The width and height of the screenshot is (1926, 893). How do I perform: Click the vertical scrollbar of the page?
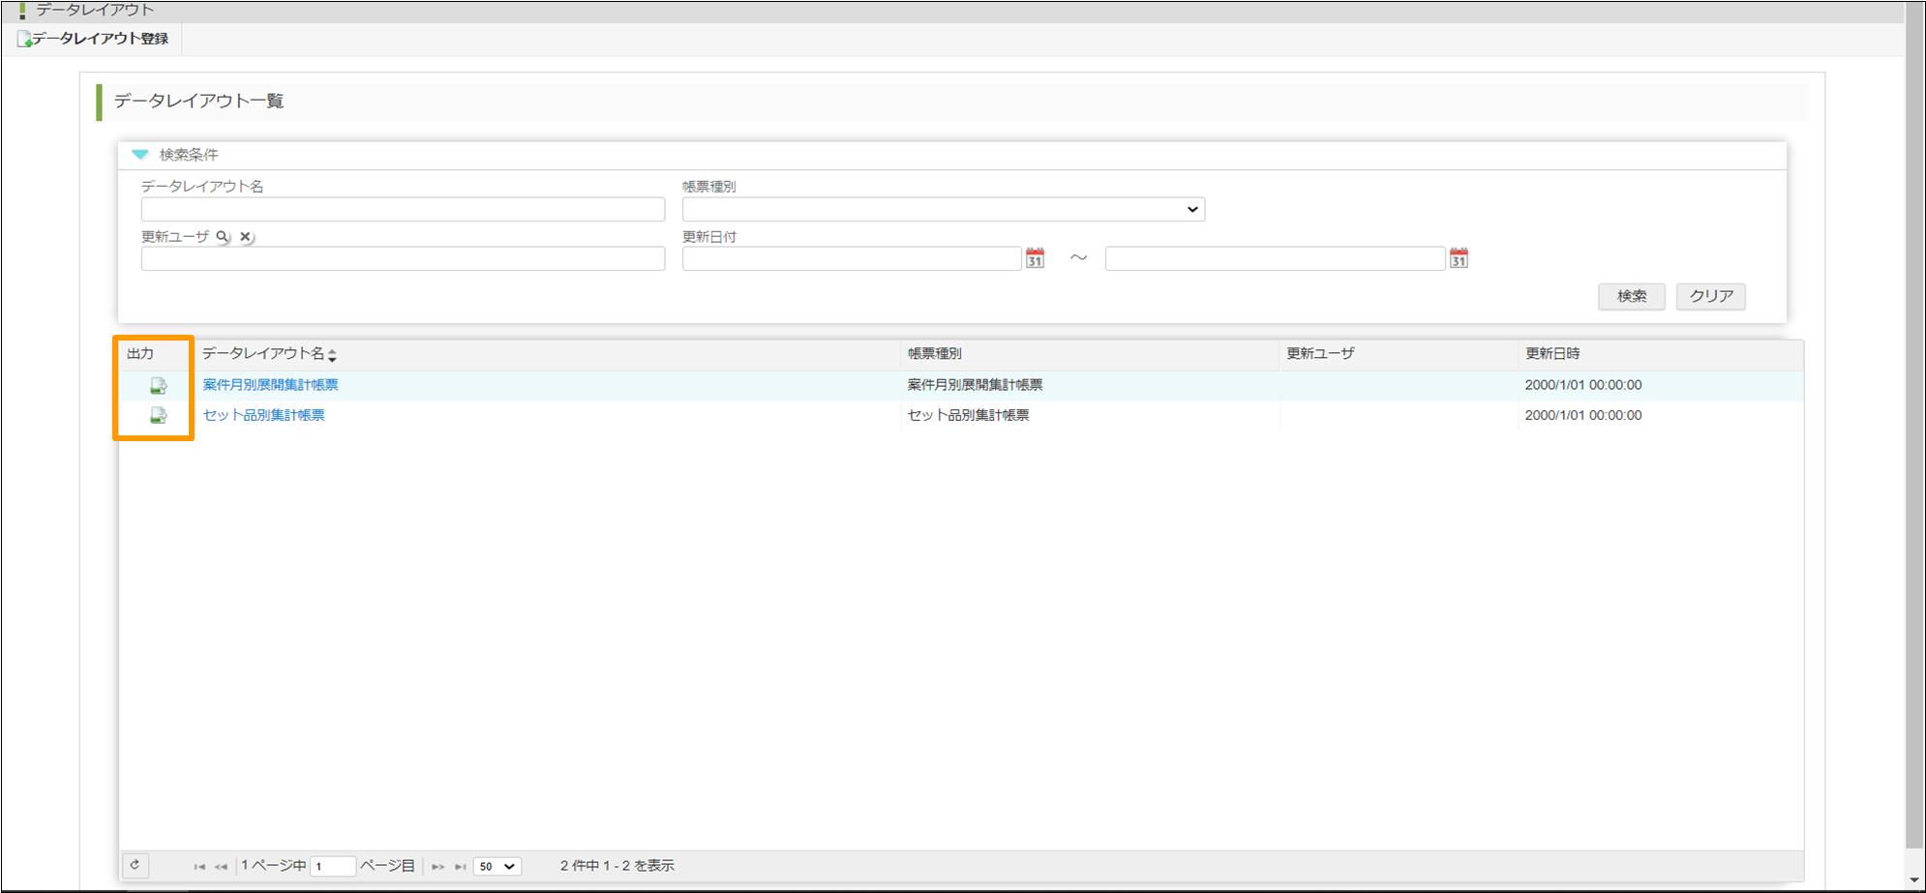(x=1914, y=426)
